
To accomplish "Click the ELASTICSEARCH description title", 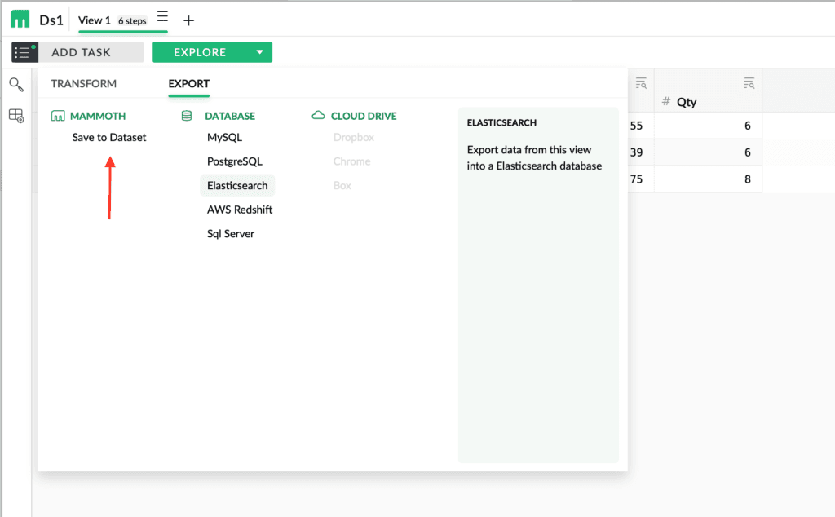I will click(x=501, y=122).
